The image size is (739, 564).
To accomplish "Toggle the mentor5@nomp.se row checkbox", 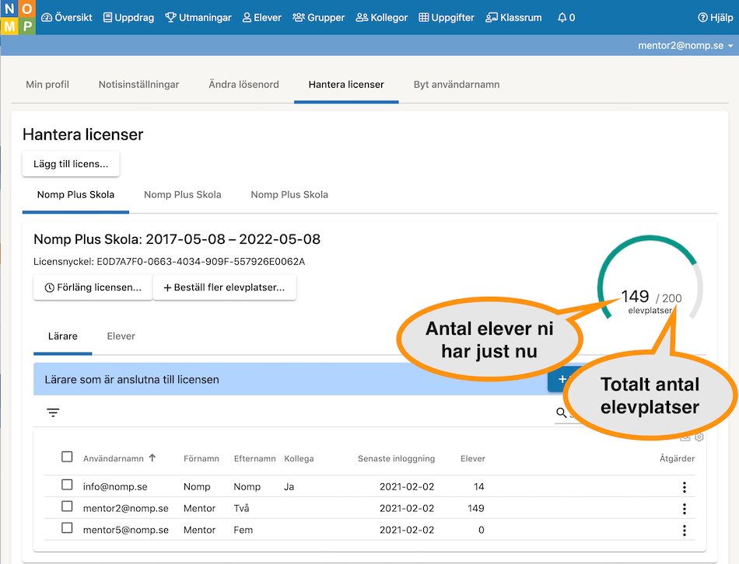I will click(67, 528).
